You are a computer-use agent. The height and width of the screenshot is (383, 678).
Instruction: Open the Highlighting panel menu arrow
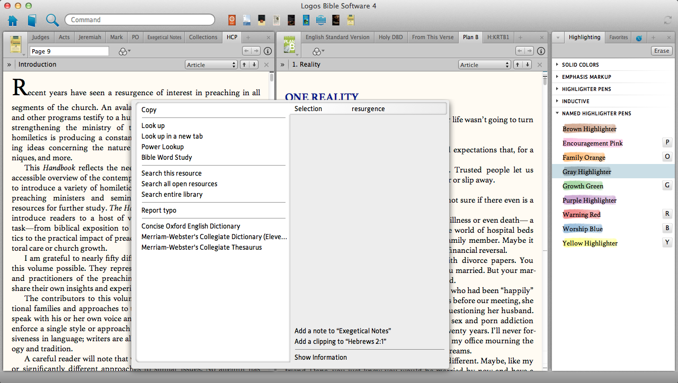pyautogui.click(x=558, y=38)
